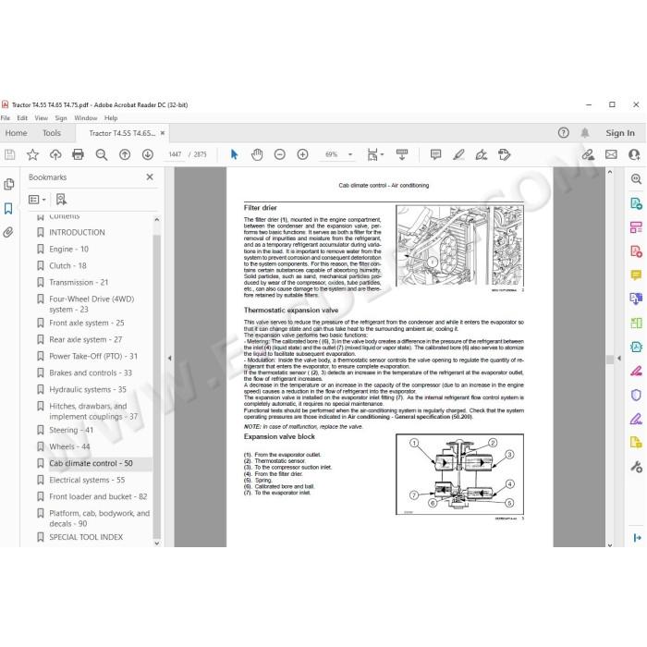
Task: Go to next page arrow icon
Action: click(147, 154)
